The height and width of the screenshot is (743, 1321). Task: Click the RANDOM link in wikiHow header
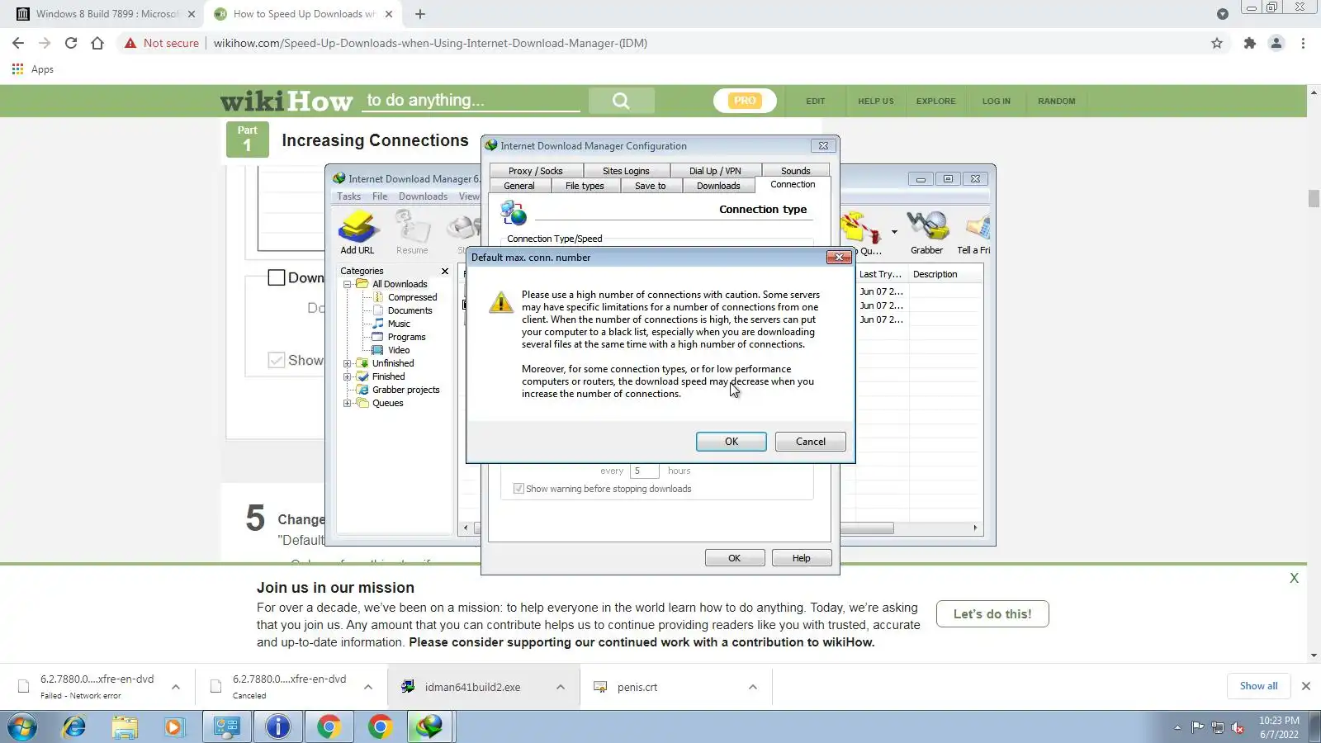coord(1057,101)
